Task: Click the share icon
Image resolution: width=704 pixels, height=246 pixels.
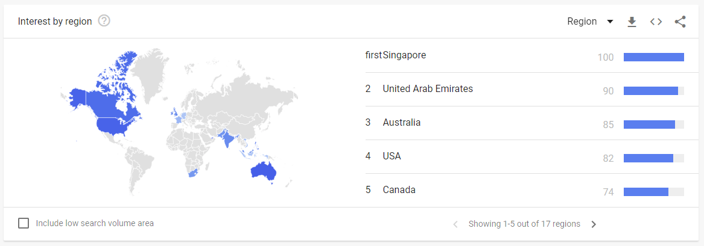Action: point(680,22)
